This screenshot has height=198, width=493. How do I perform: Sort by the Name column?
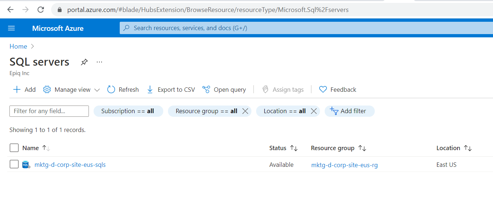(36, 148)
